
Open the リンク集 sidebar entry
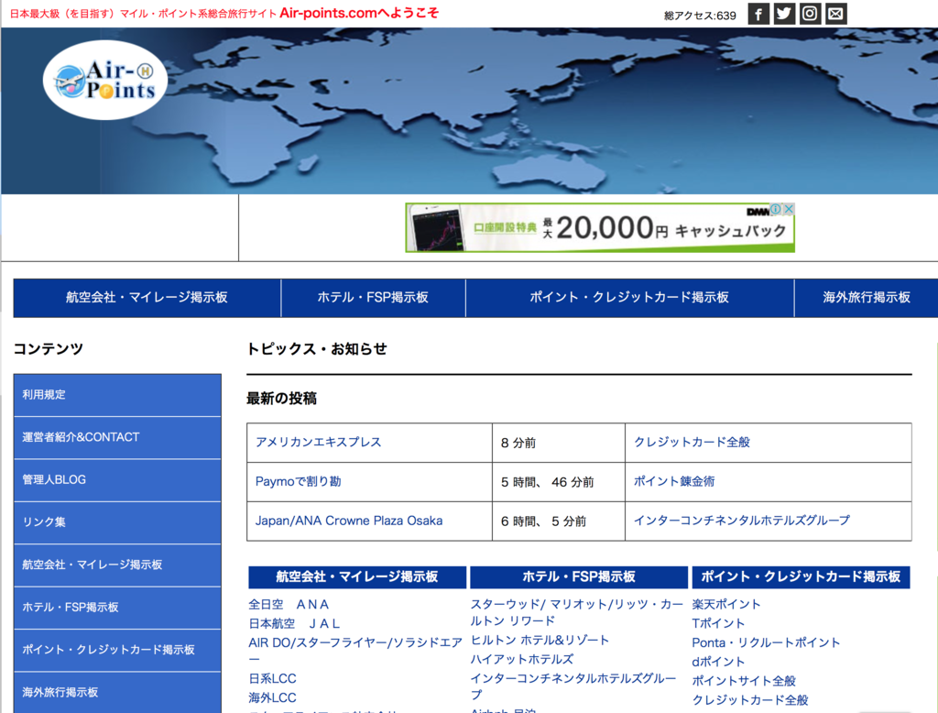click(x=46, y=522)
